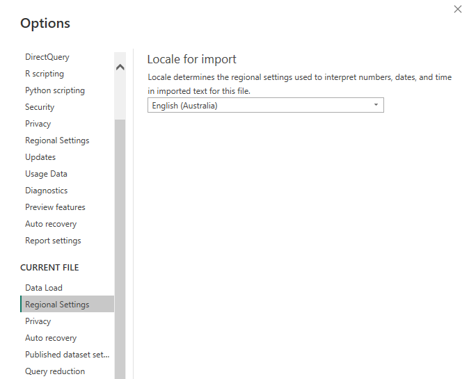
Task: Select Diagnostics in the sidebar
Action: click(x=47, y=191)
